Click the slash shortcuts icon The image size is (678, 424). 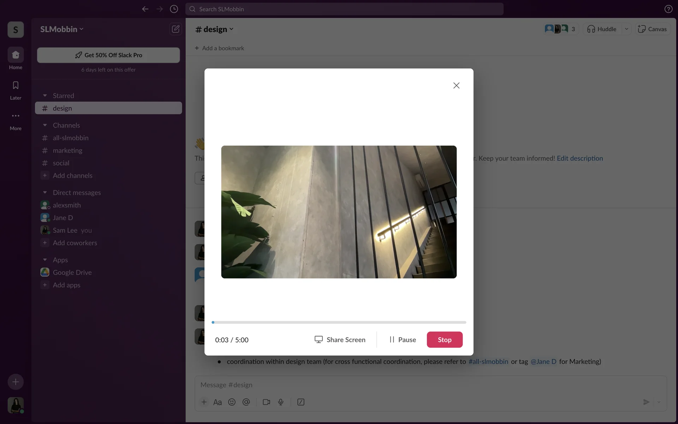point(301,402)
